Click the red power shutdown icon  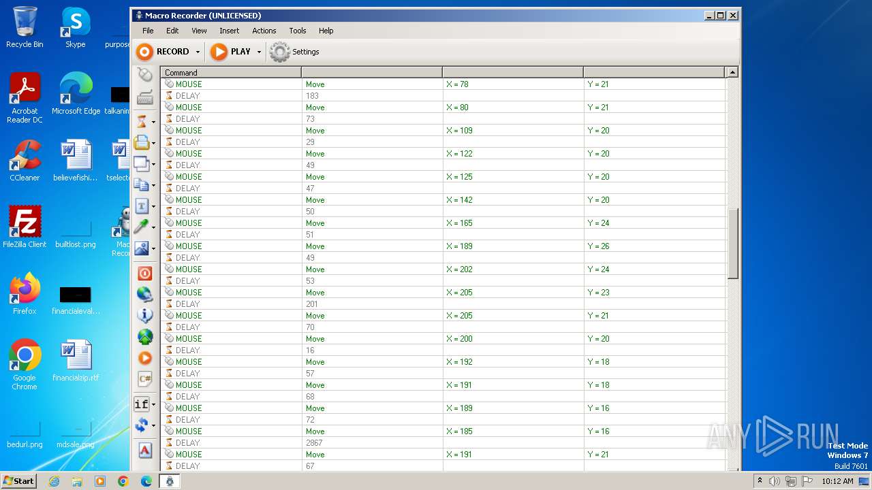144,273
